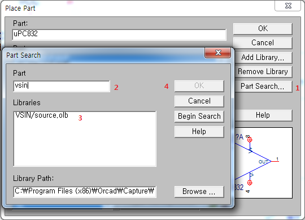The height and width of the screenshot is (220, 305).
Task: Focus the vsin search field in Part Search
Action: pyautogui.click(x=62, y=86)
